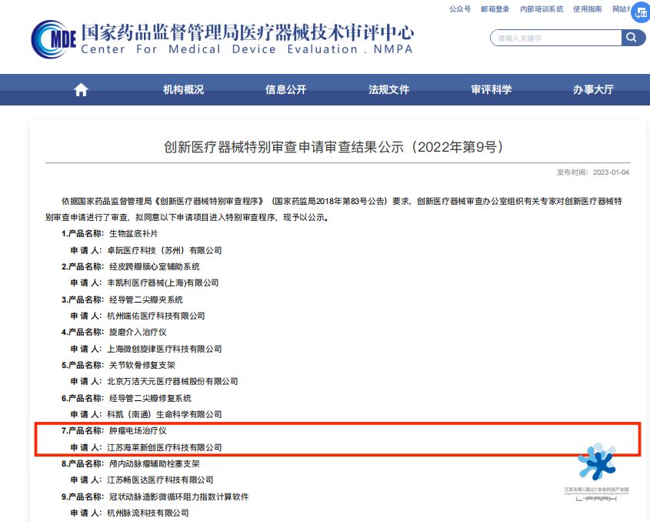This screenshot has height=522, width=650.
Task: Click the 肿瘤电场治疗仪 product name
Action: tap(138, 431)
